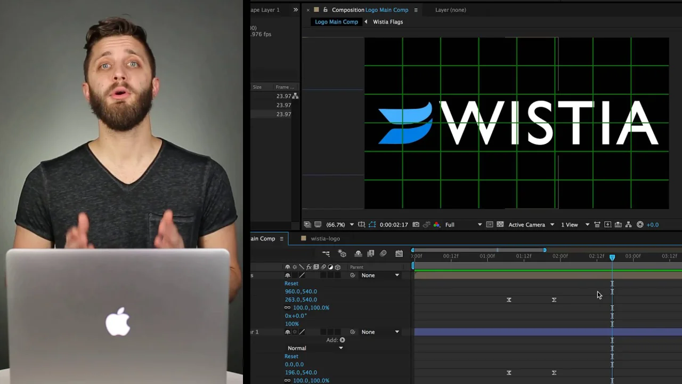The height and width of the screenshot is (384, 682).
Task: Click the current time indicator playhead
Action: pos(612,257)
